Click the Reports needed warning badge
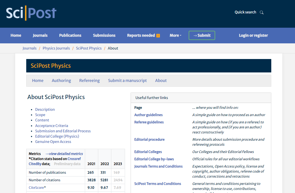Image resolution: width=295 pixels, height=193 pixels. click(x=158, y=36)
